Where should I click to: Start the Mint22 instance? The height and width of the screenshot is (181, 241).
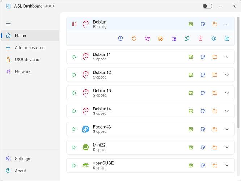click(x=75, y=147)
